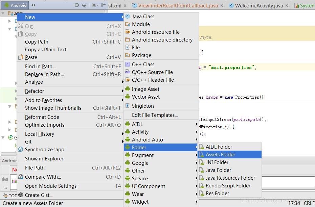The width and height of the screenshot is (315, 207).
Task: Select Show Image Thumbnails
Action: (x=70, y=108)
